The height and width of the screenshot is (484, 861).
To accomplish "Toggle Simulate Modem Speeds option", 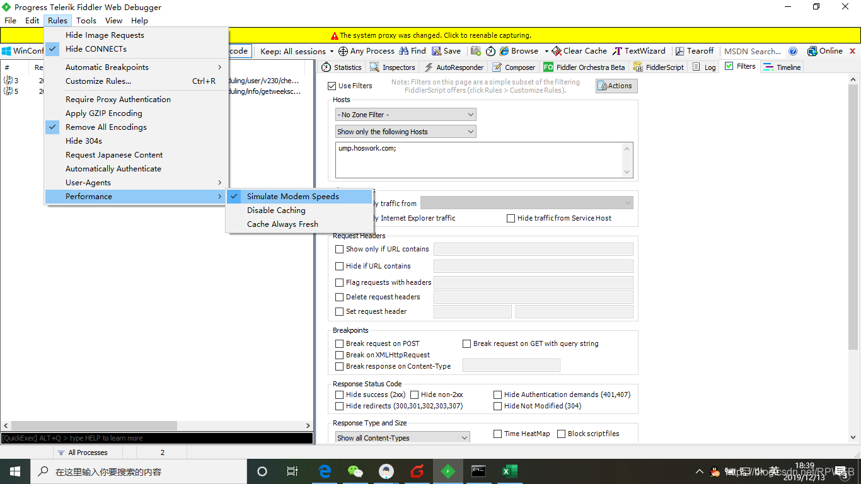I will pyautogui.click(x=299, y=197).
